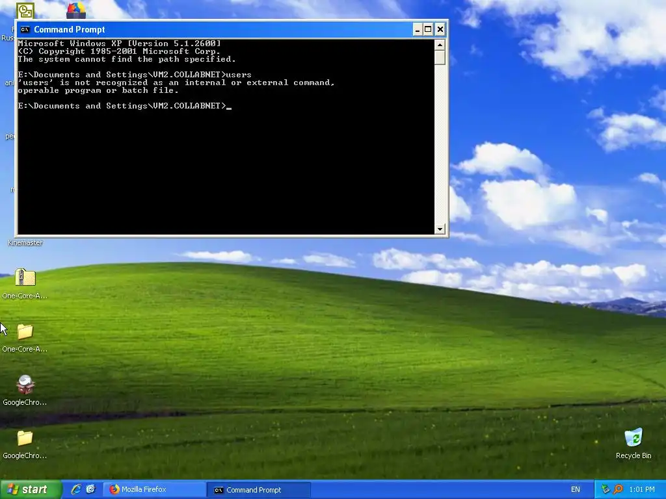Click Command Prompt taskbar button
The height and width of the screenshot is (499, 666).
tap(259, 490)
